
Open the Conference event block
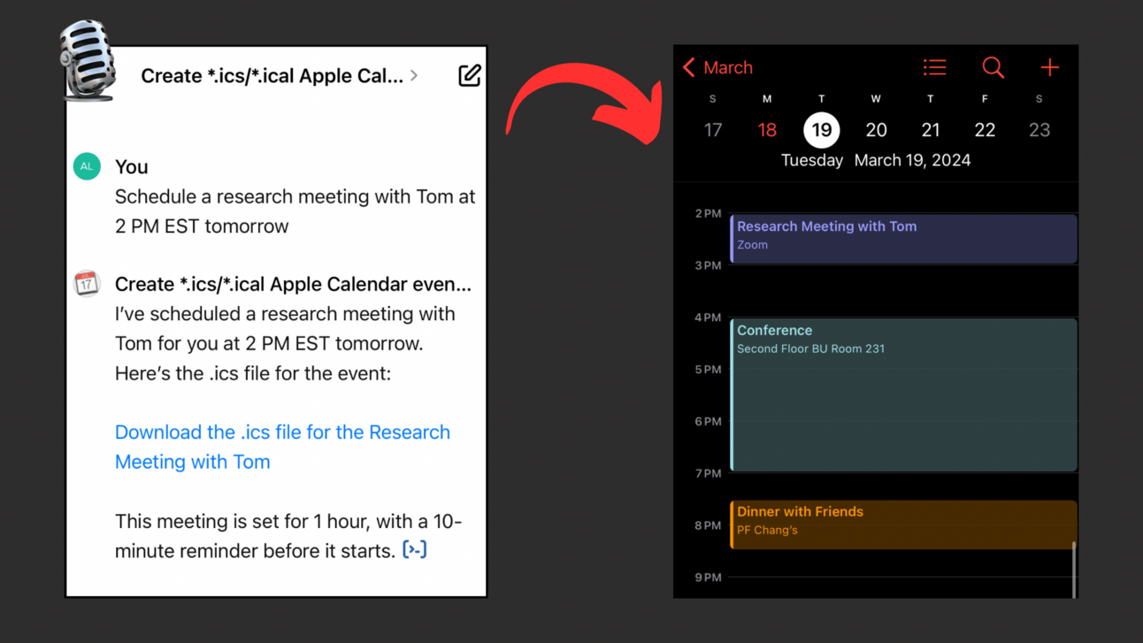coord(903,394)
